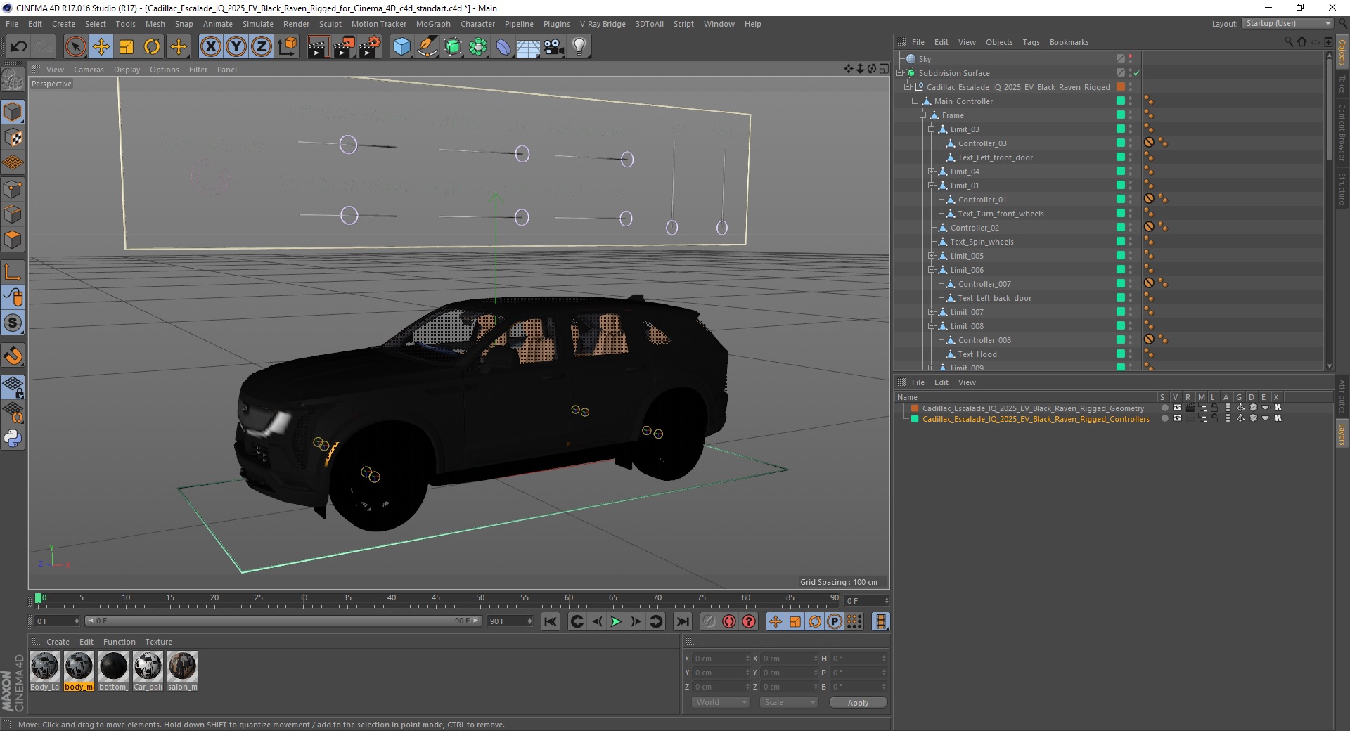Open the File menu
The width and height of the screenshot is (1350, 731).
pos(12,24)
